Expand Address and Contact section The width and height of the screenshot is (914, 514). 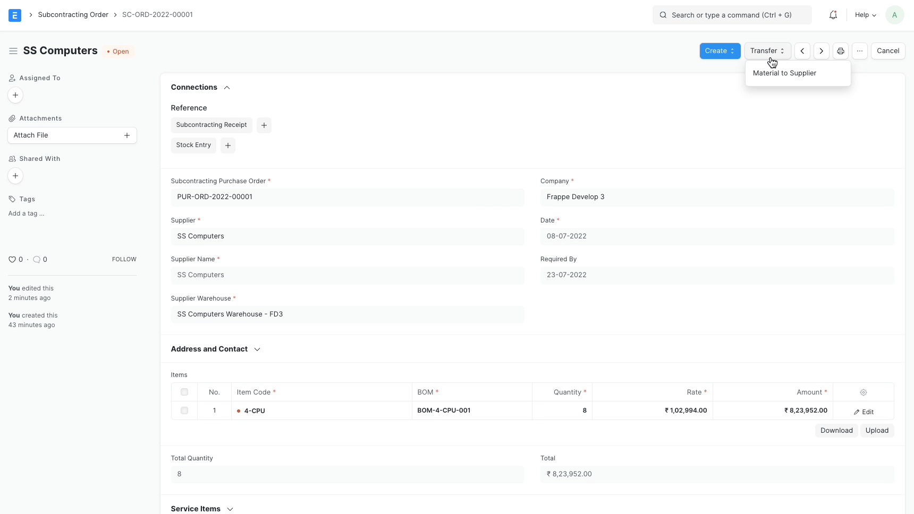point(257,349)
